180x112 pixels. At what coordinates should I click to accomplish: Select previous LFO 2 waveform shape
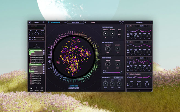(x=137, y=42)
